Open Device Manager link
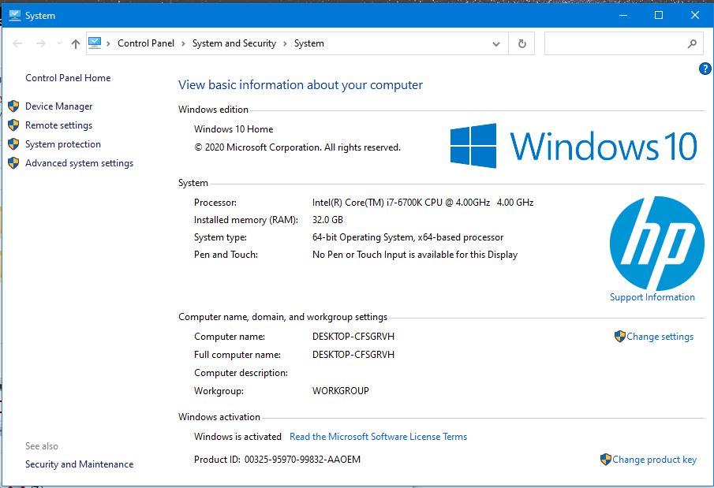This screenshot has width=714, height=488. pyautogui.click(x=58, y=106)
